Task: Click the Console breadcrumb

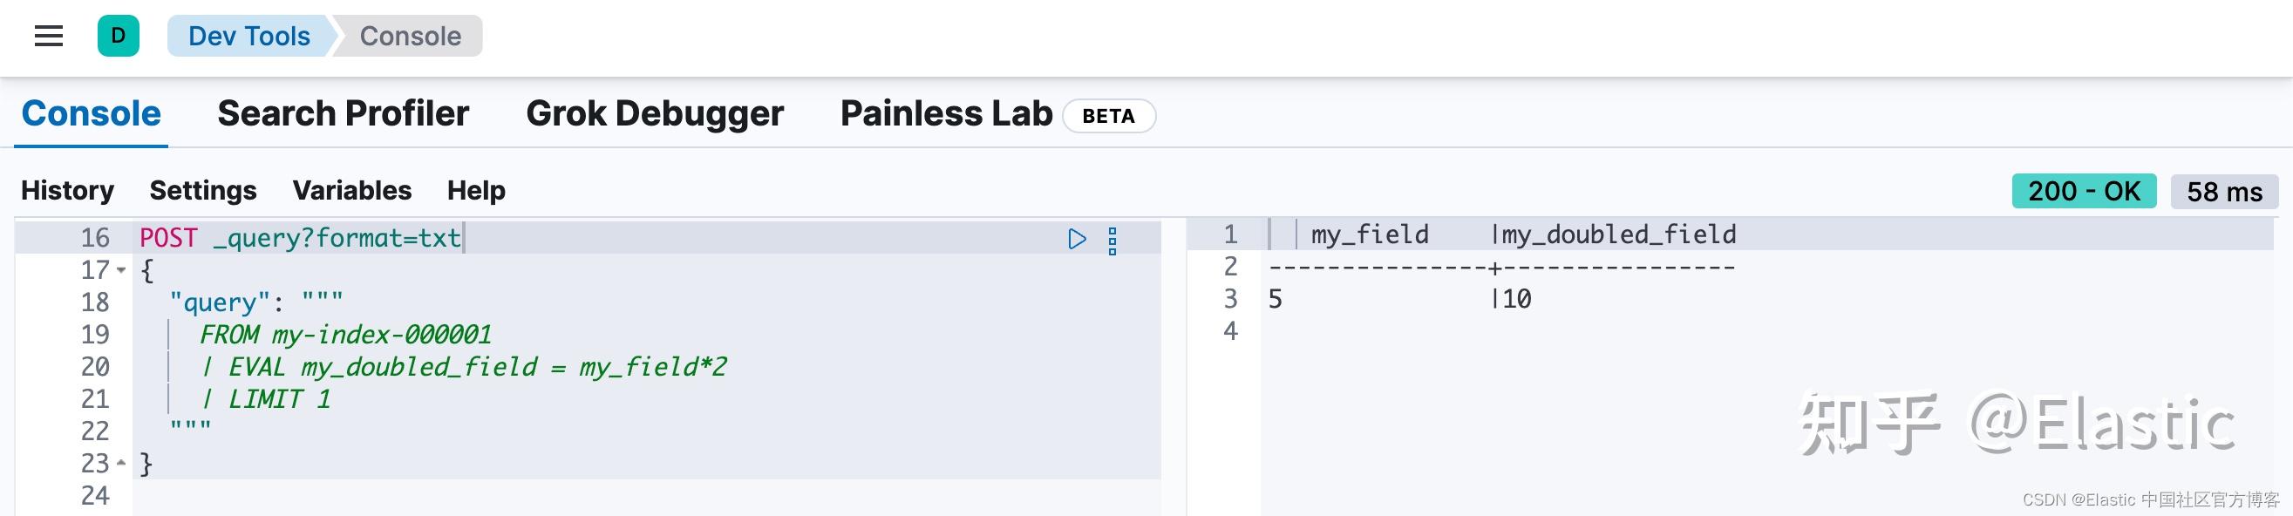Action: pyautogui.click(x=411, y=37)
